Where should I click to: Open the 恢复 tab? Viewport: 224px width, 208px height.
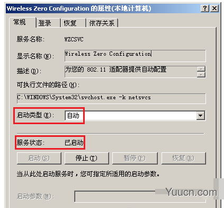tap(73, 23)
